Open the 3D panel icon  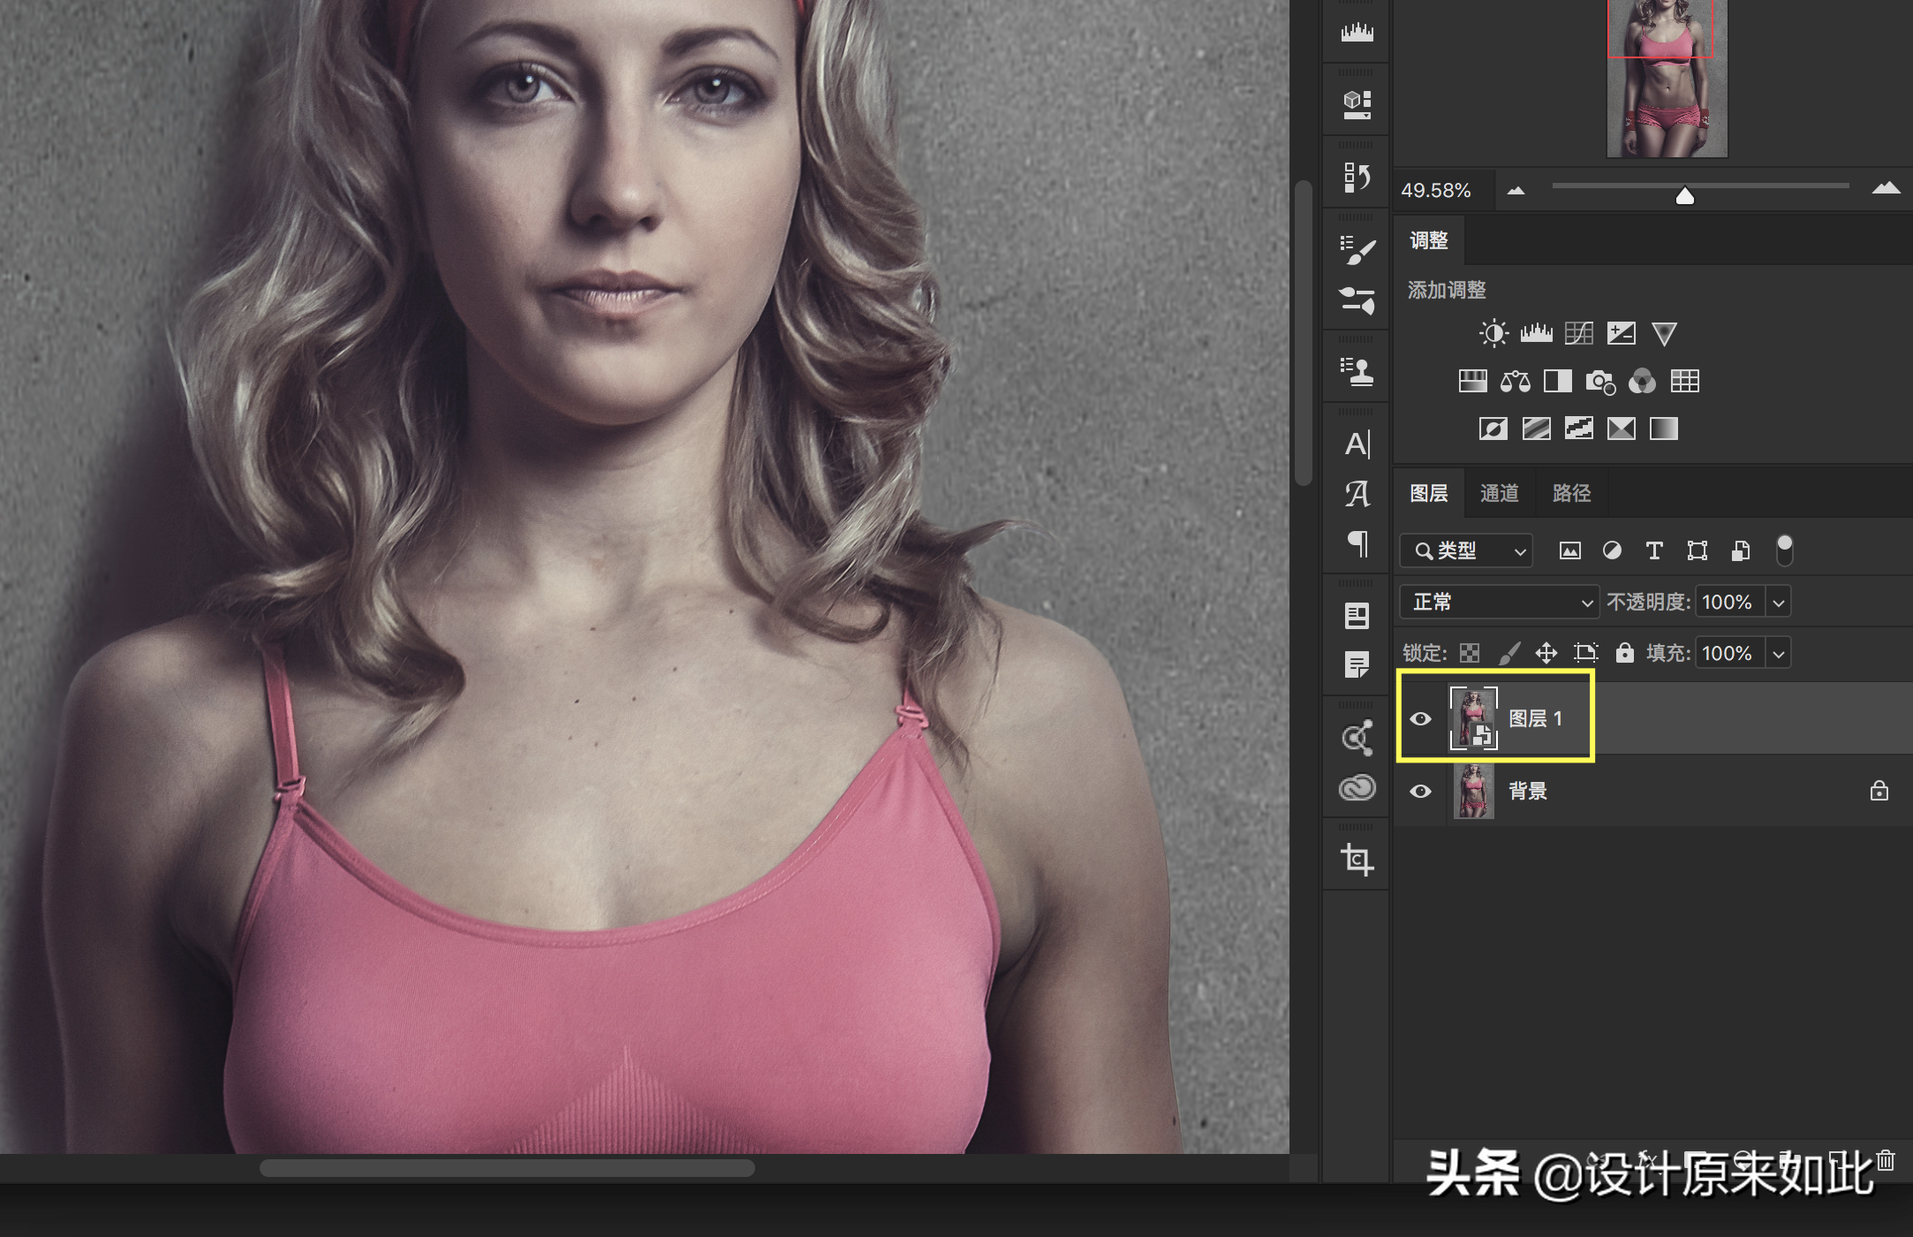1357,105
